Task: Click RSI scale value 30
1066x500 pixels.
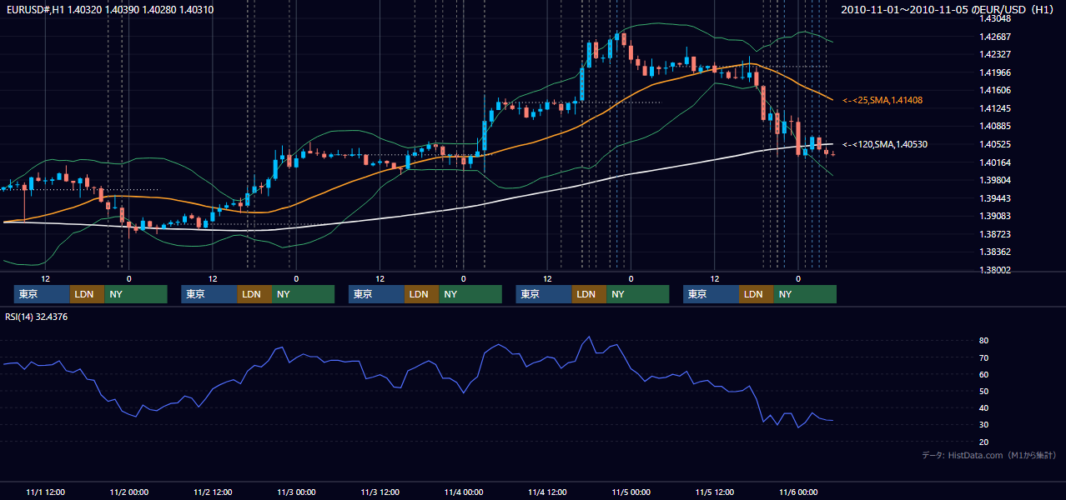Action: click(983, 425)
